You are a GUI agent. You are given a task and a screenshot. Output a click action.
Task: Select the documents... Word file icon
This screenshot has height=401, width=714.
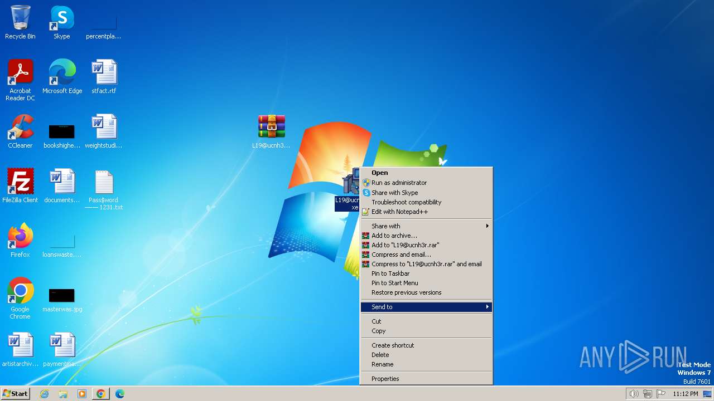(x=62, y=186)
